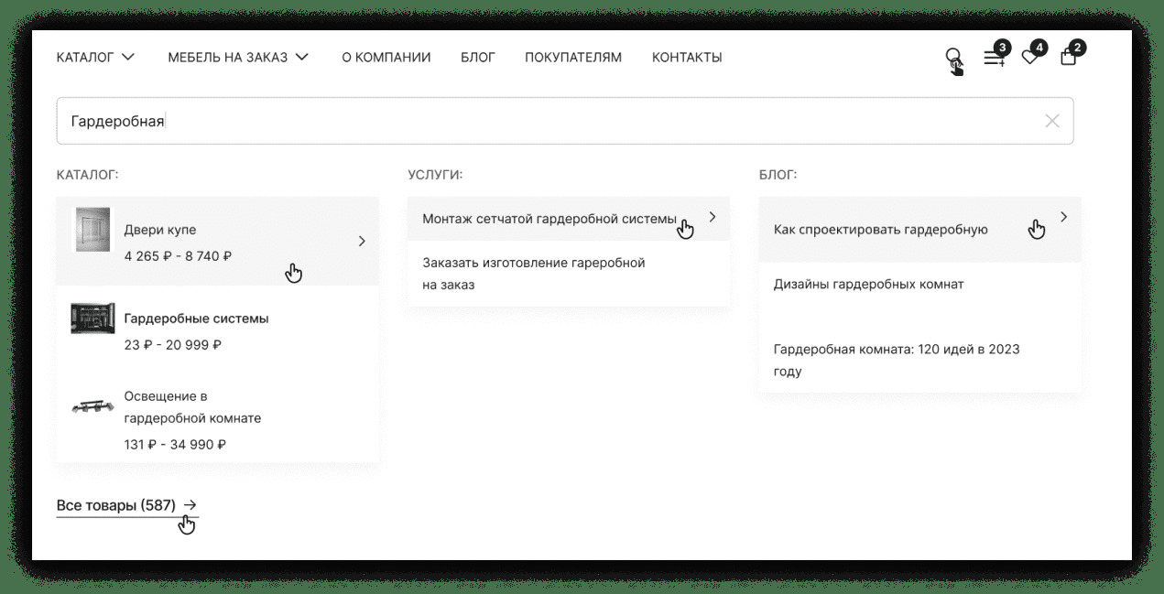Open Дизайны гардеробных комнат blog result
Viewport: 1164px width, 594px height.
[868, 285]
